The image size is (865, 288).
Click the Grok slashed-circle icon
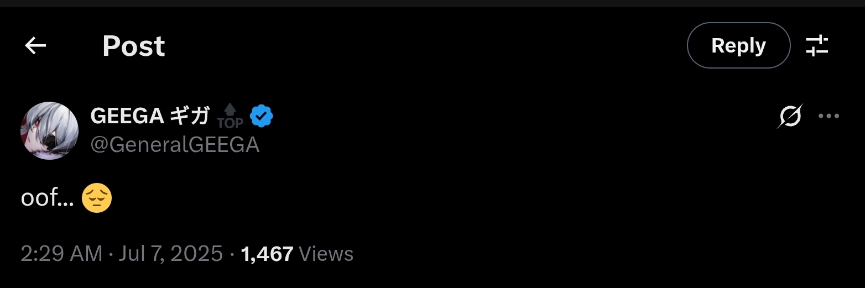pos(790,116)
